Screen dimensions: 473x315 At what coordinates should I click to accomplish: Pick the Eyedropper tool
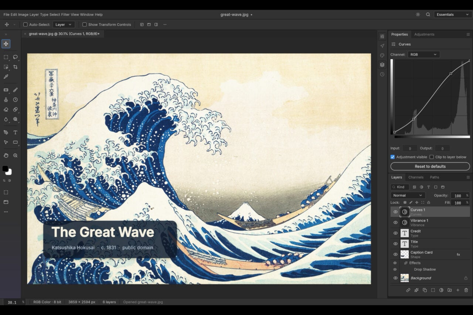click(x=6, y=76)
